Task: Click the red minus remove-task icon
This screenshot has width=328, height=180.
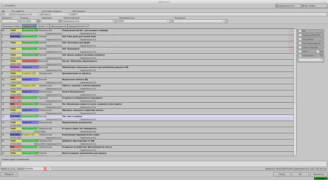Action: click(291, 45)
